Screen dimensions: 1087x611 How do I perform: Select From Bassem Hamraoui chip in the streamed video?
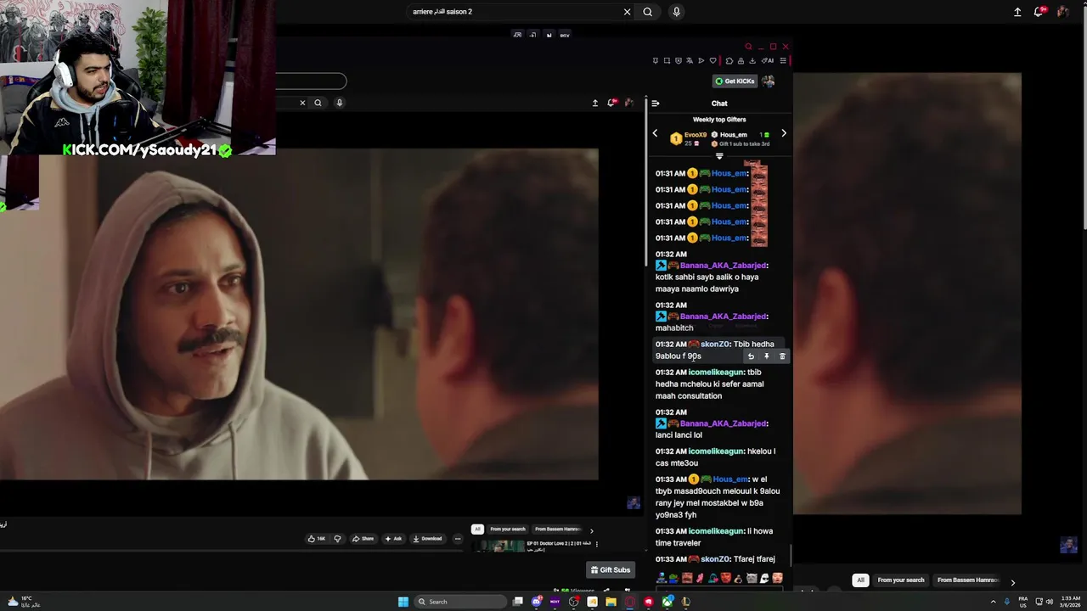coord(557,530)
